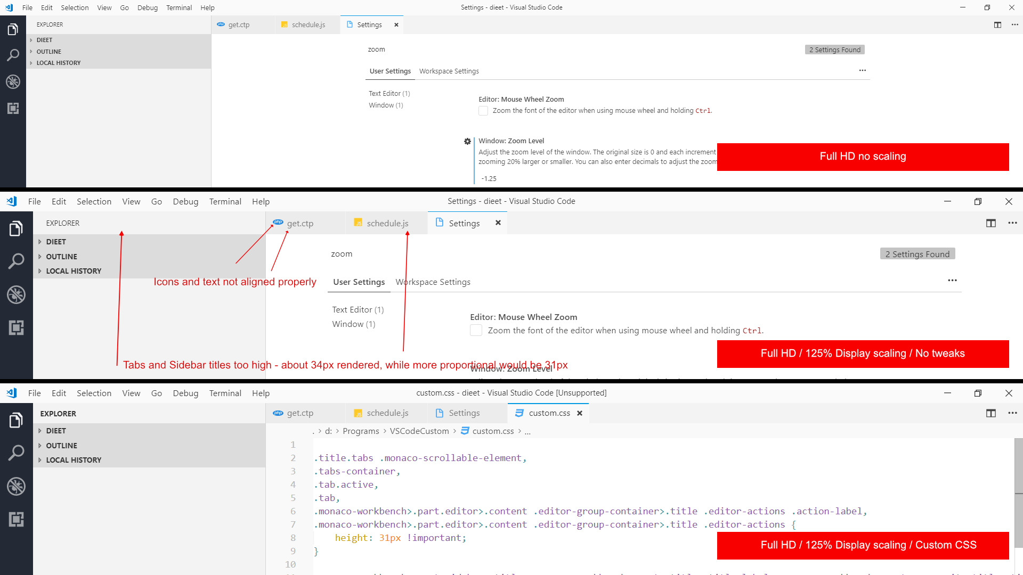Split editor right in the custom.css window

point(990,413)
